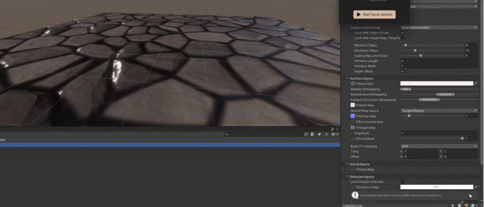The image size is (484, 207).
Task: Click the hidden packages eye icon
Action: (x=334, y=134)
